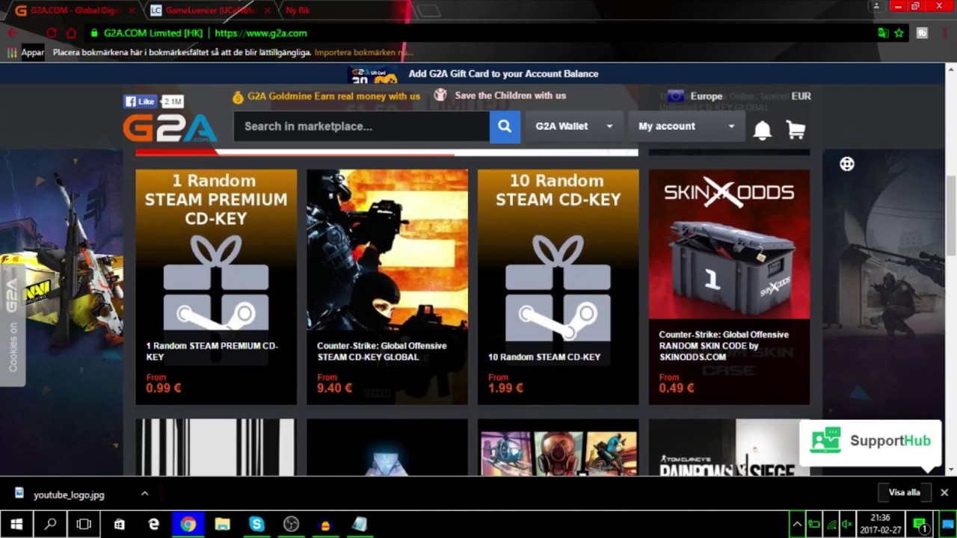Click the 9.40 € price
The image size is (957, 538).
(x=334, y=388)
